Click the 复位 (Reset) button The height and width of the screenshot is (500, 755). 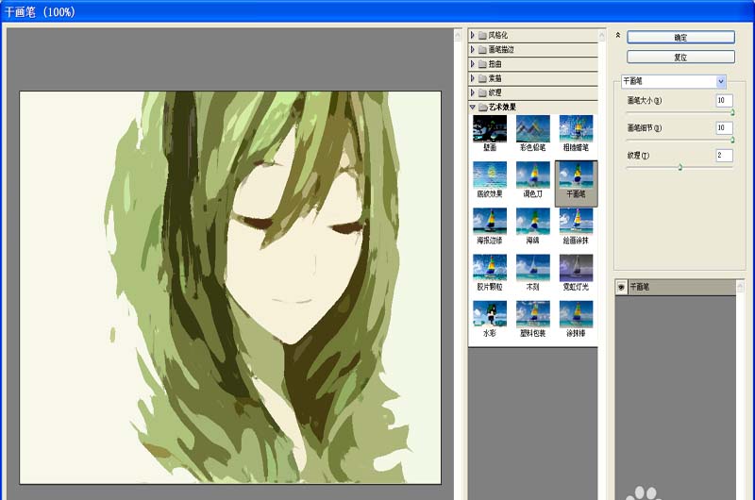point(680,57)
